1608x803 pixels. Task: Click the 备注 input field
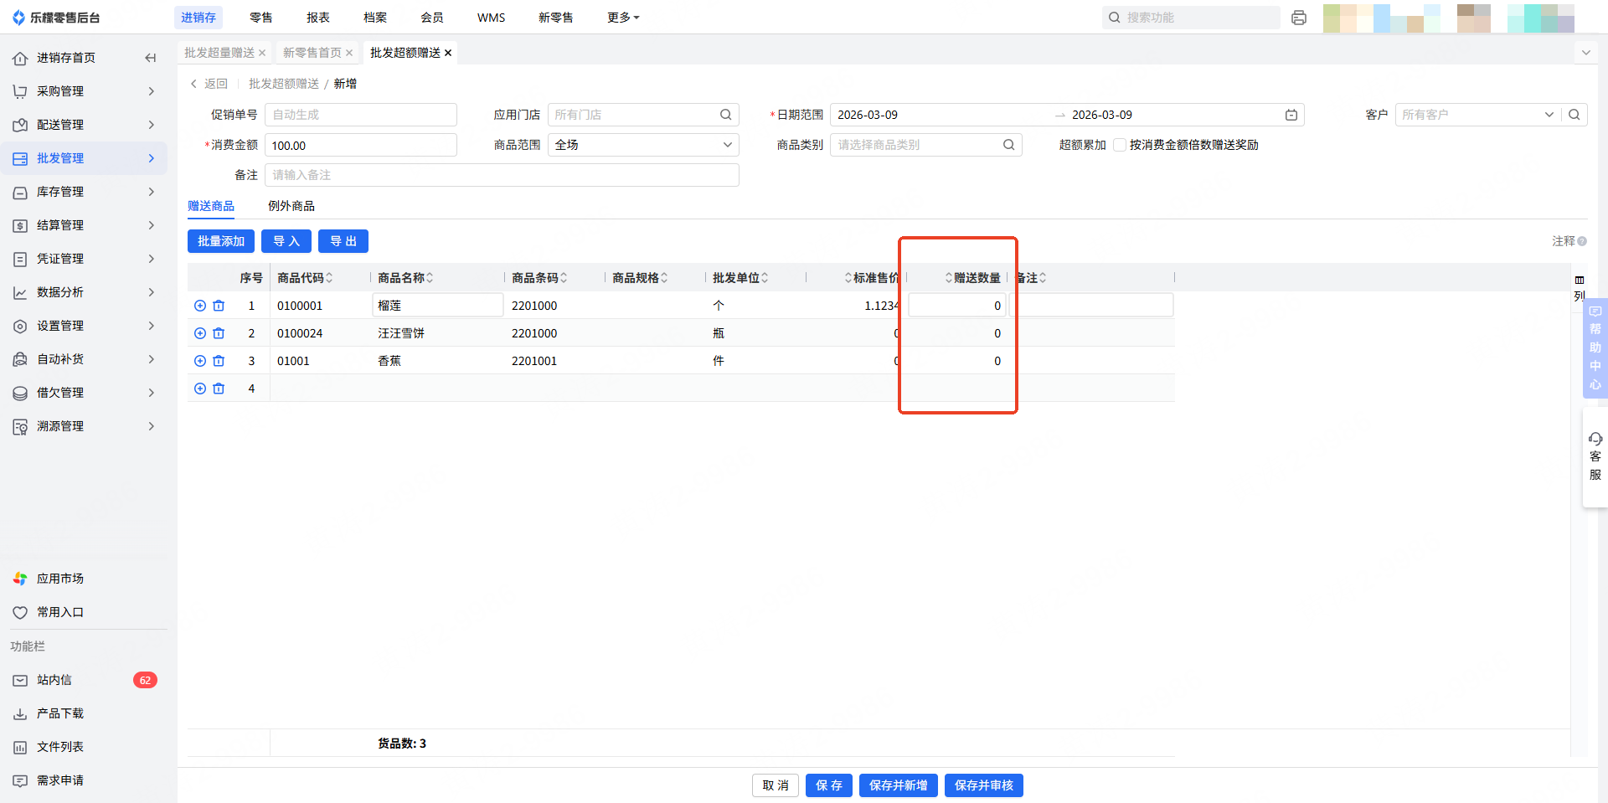[502, 175]
